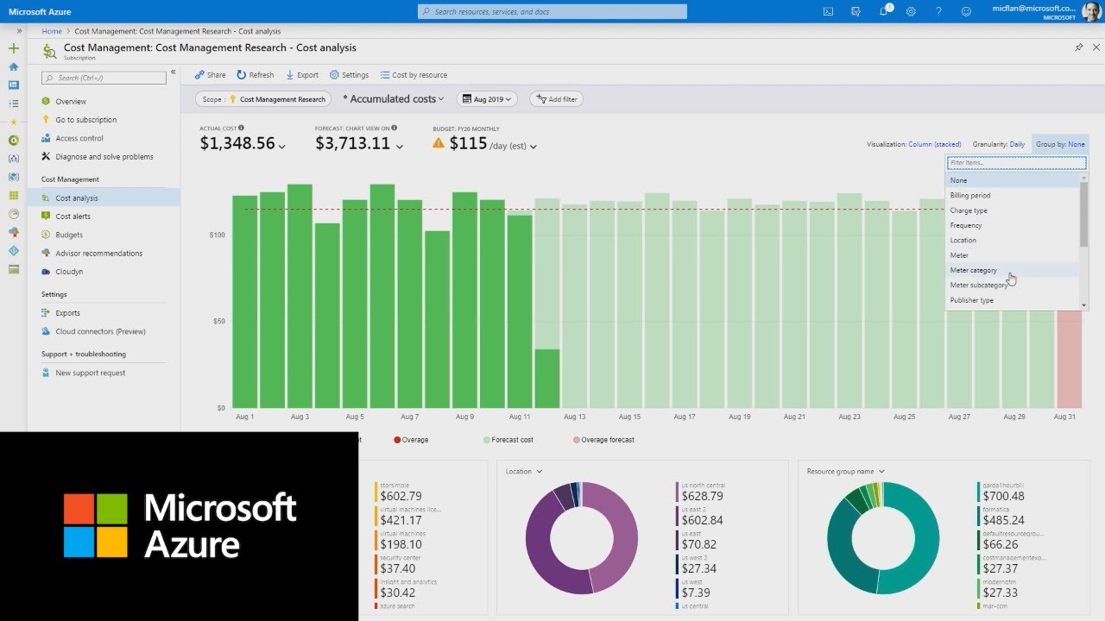Select Charge type in the Group by list

click(1012, 210)
